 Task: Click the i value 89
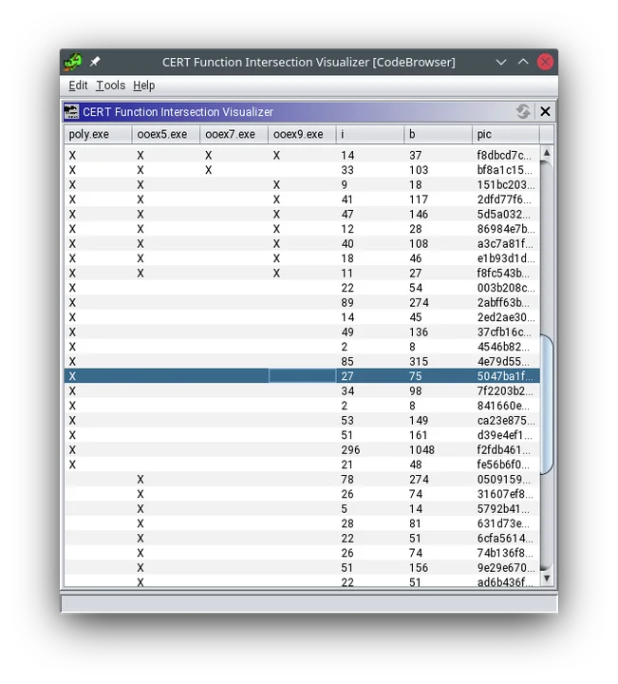pyautogui.click(x=347, y=303)
